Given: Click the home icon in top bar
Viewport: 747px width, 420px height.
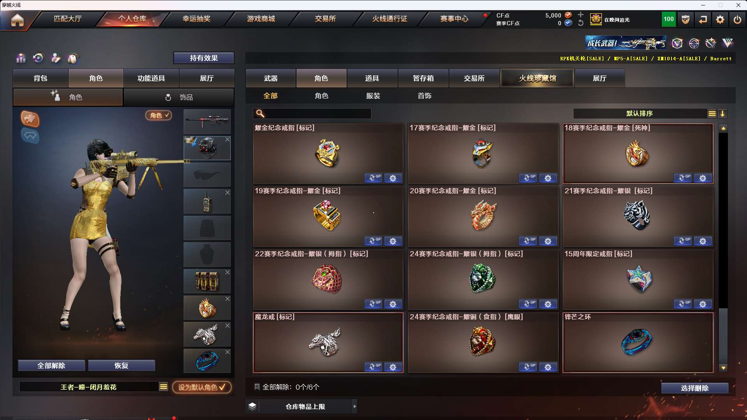Looking at the screenshot, I should click(x=17, y=20).
